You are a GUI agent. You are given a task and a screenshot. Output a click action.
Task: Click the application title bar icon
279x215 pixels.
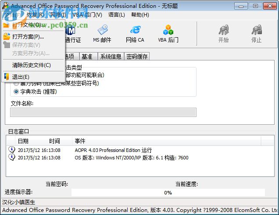[x=6, y=6]
